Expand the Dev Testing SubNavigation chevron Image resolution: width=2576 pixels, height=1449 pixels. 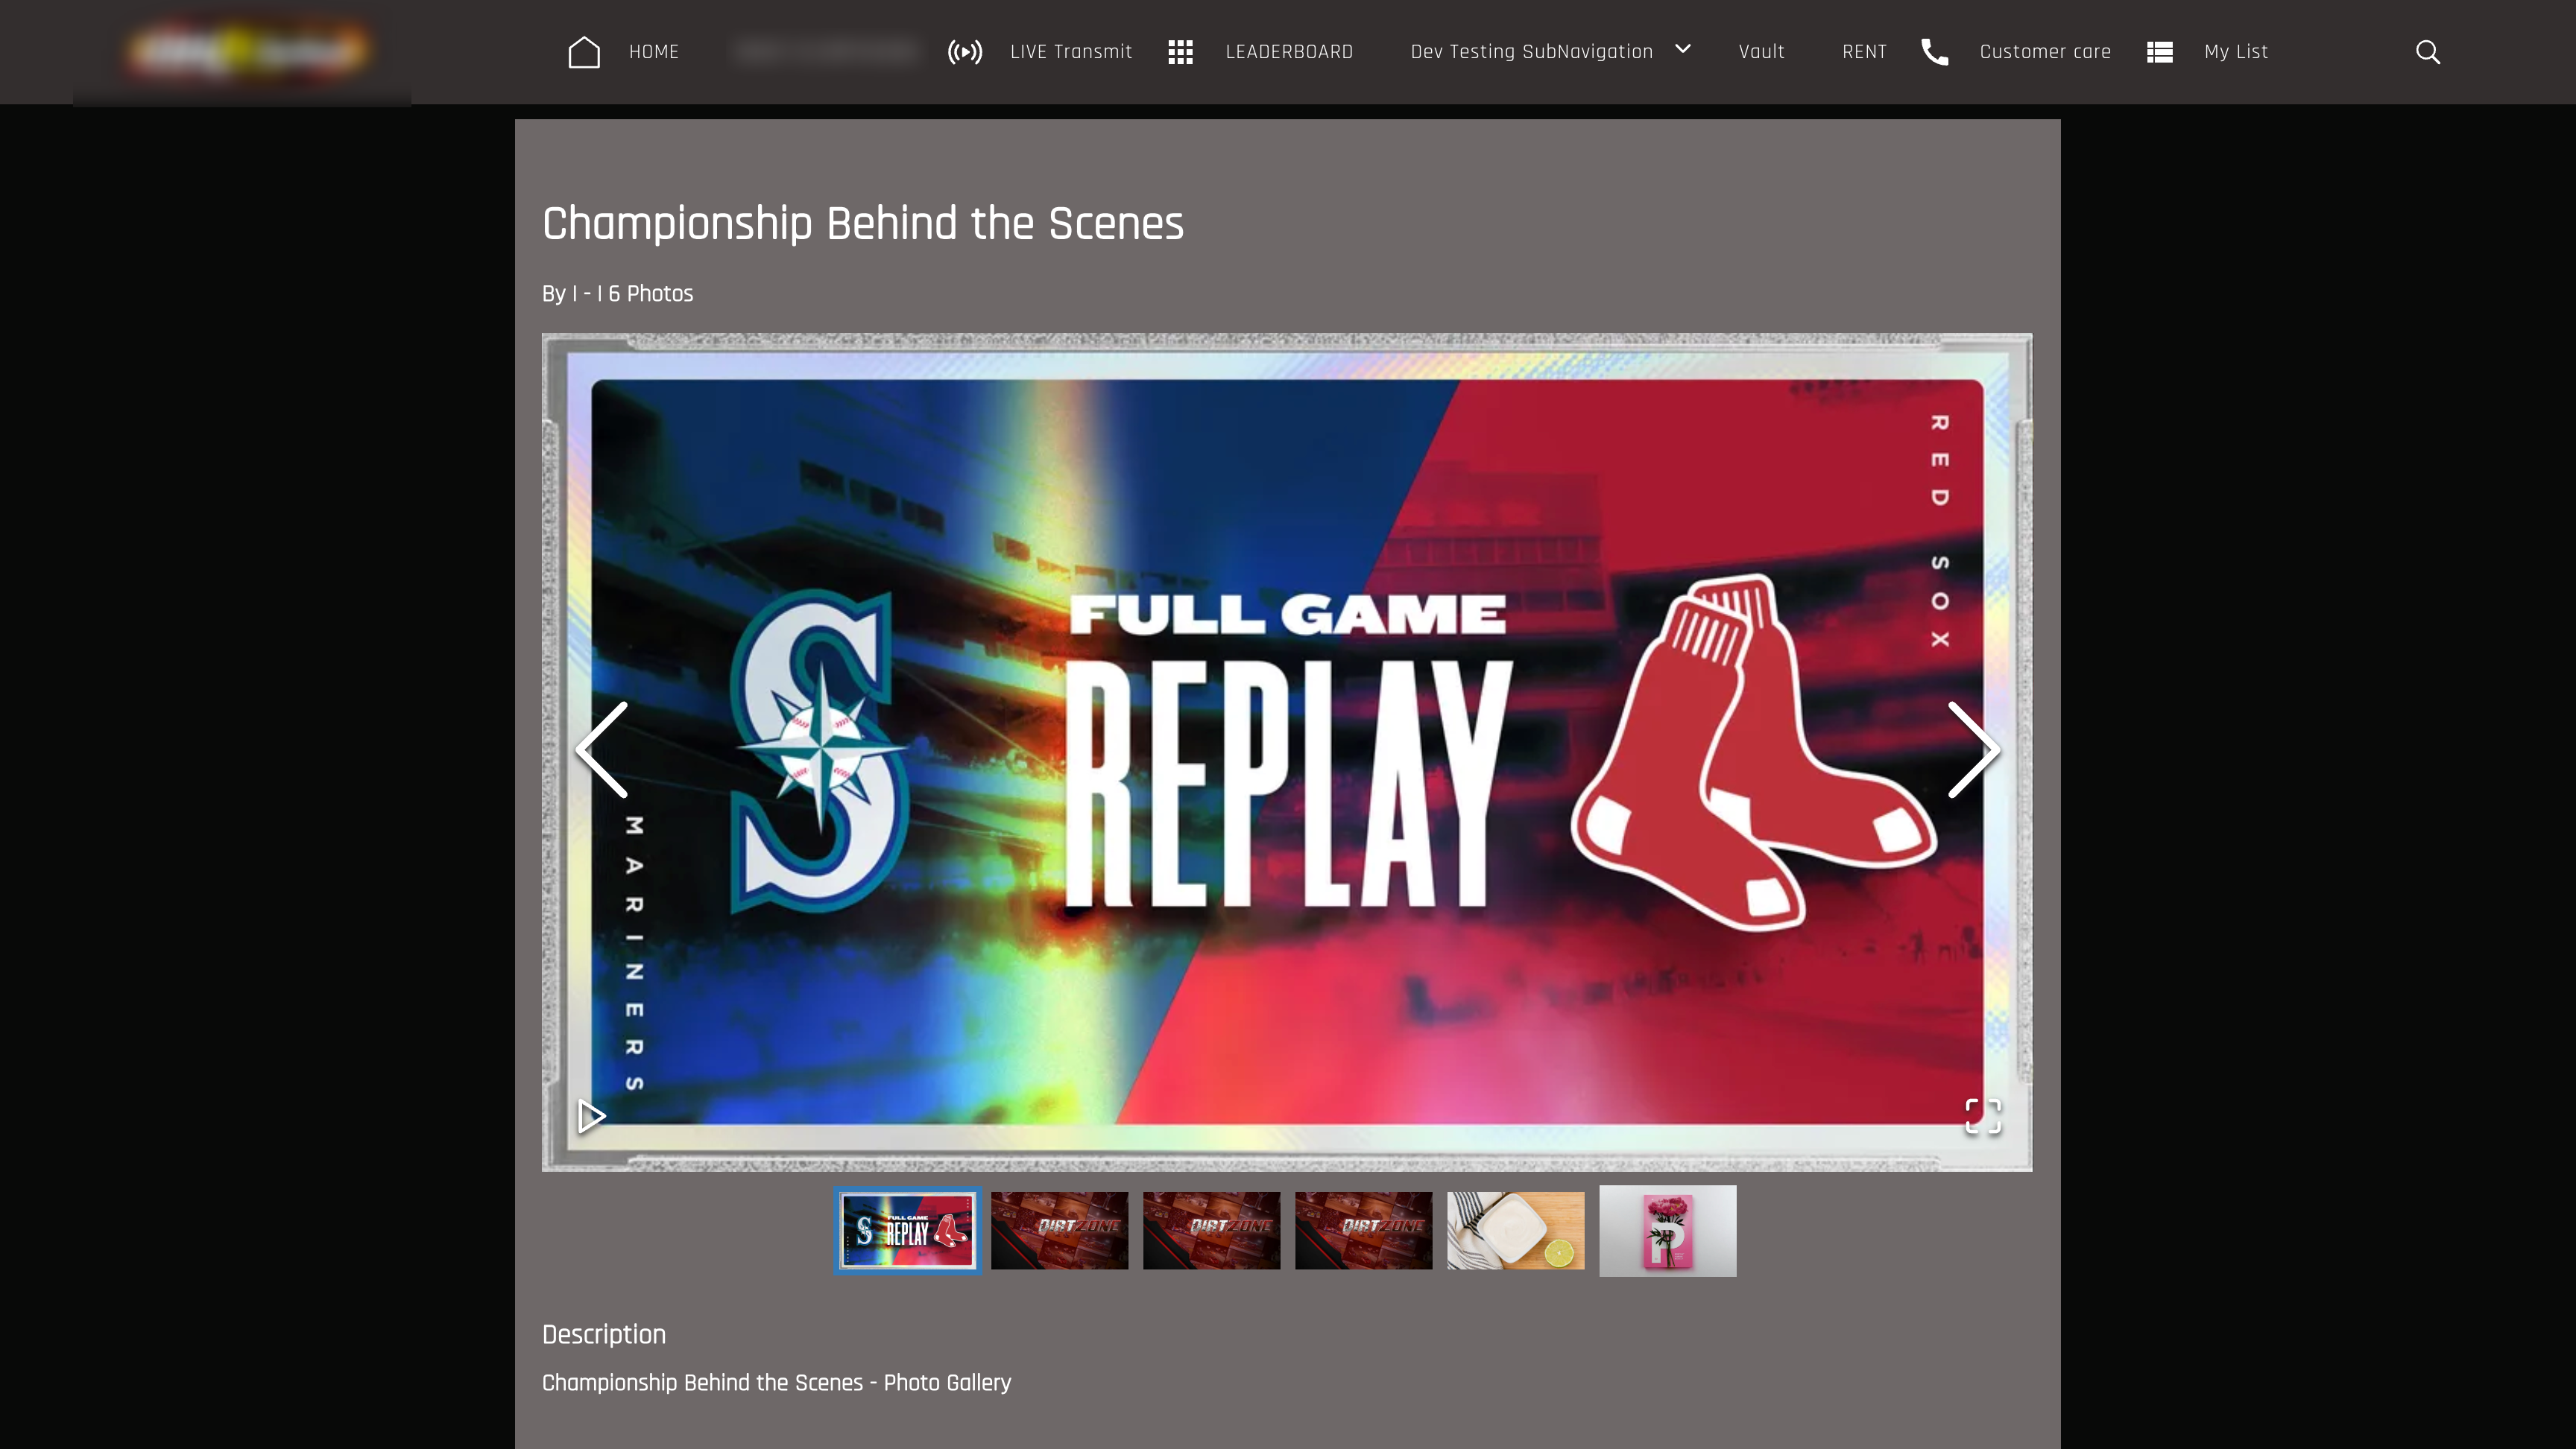1683,48
